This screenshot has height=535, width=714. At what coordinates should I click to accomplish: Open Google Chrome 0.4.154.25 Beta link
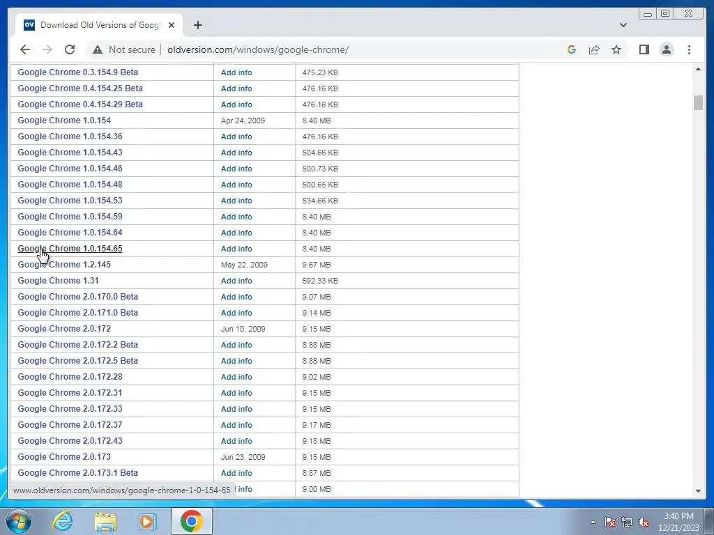point(80,88)
